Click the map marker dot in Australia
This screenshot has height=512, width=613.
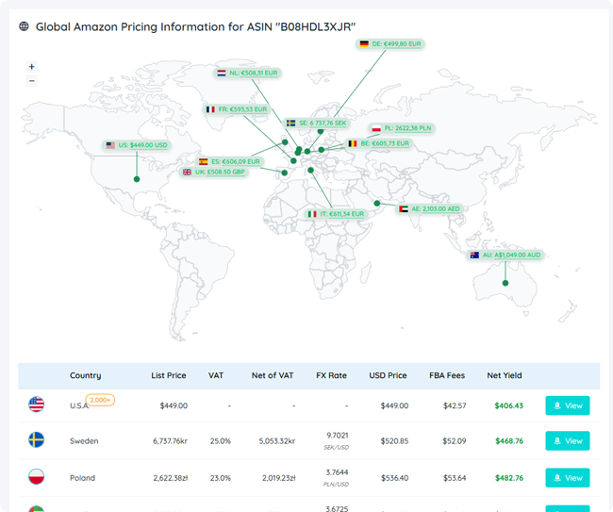click(505, 283)
